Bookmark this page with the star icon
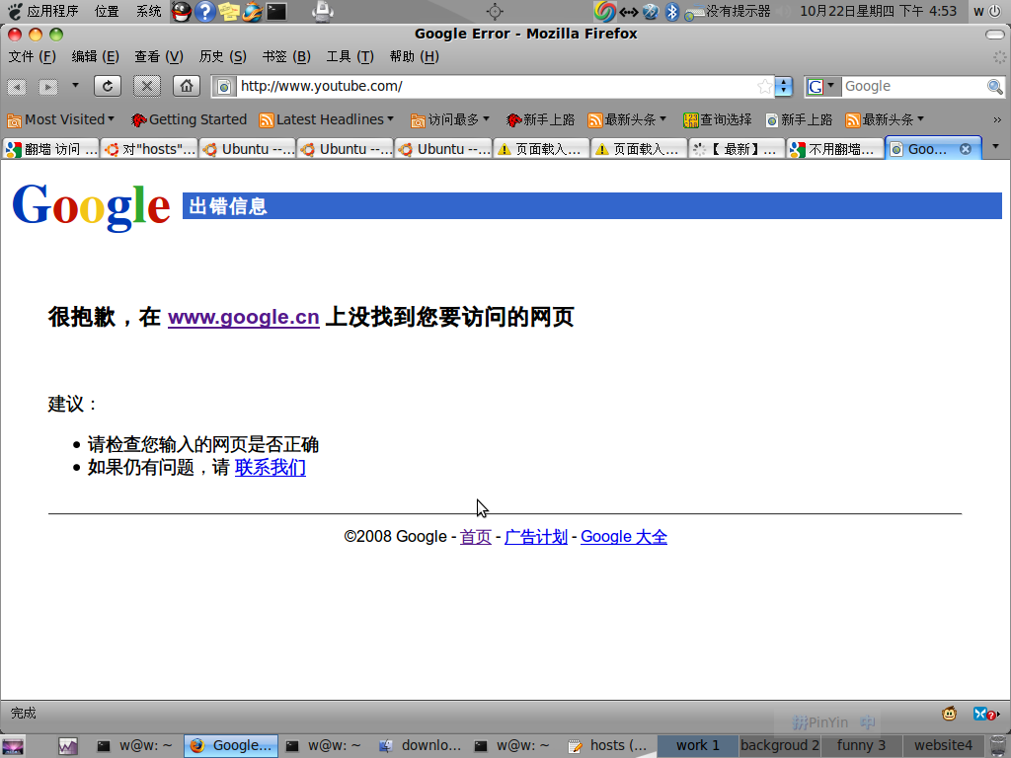The height and width of the screenshot is (758, 1011). click(765, 87)
